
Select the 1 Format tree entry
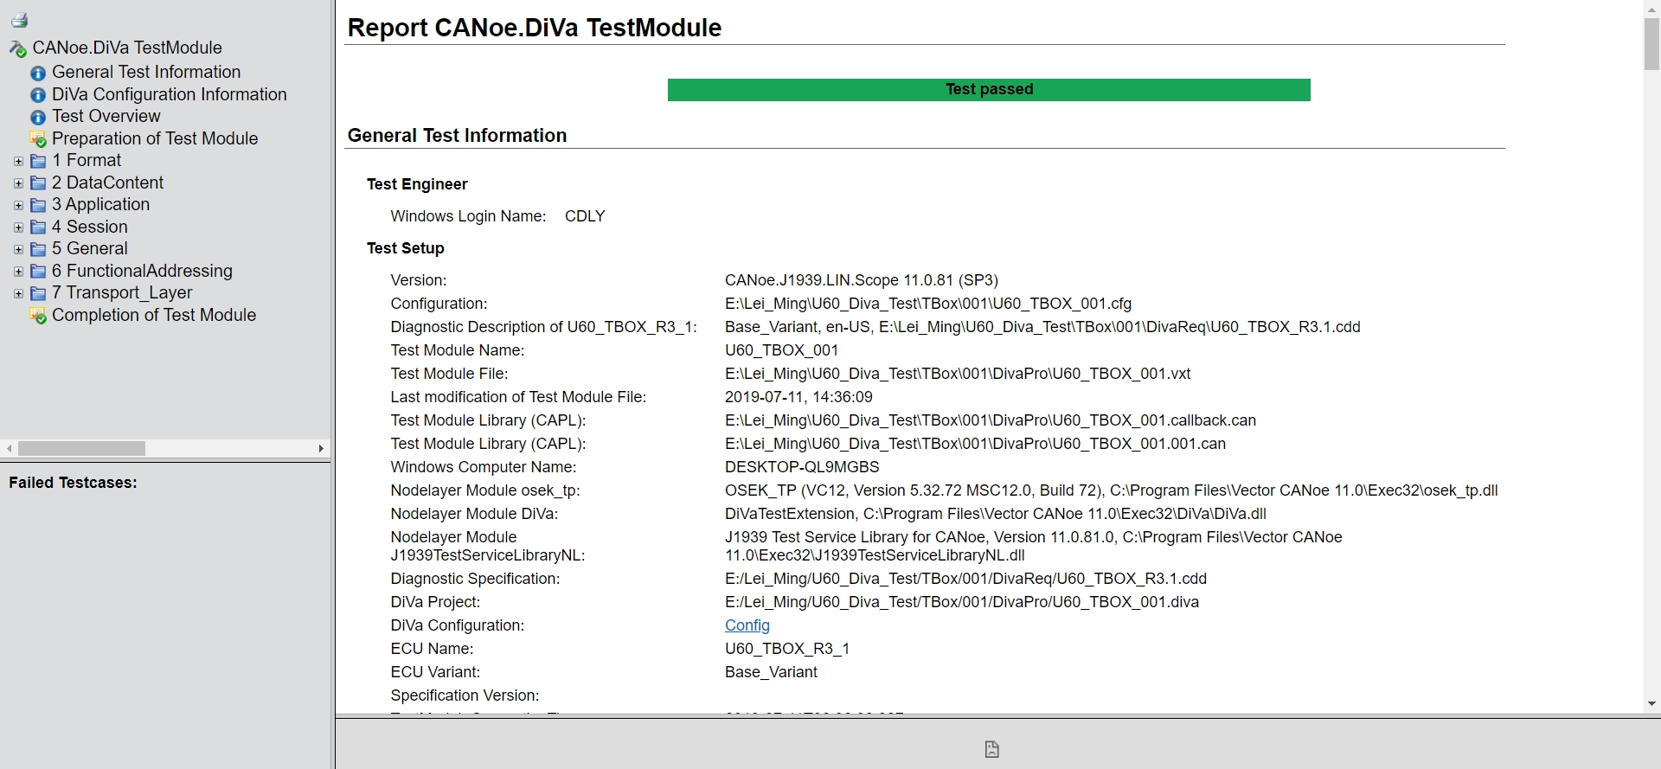(87, 160)
